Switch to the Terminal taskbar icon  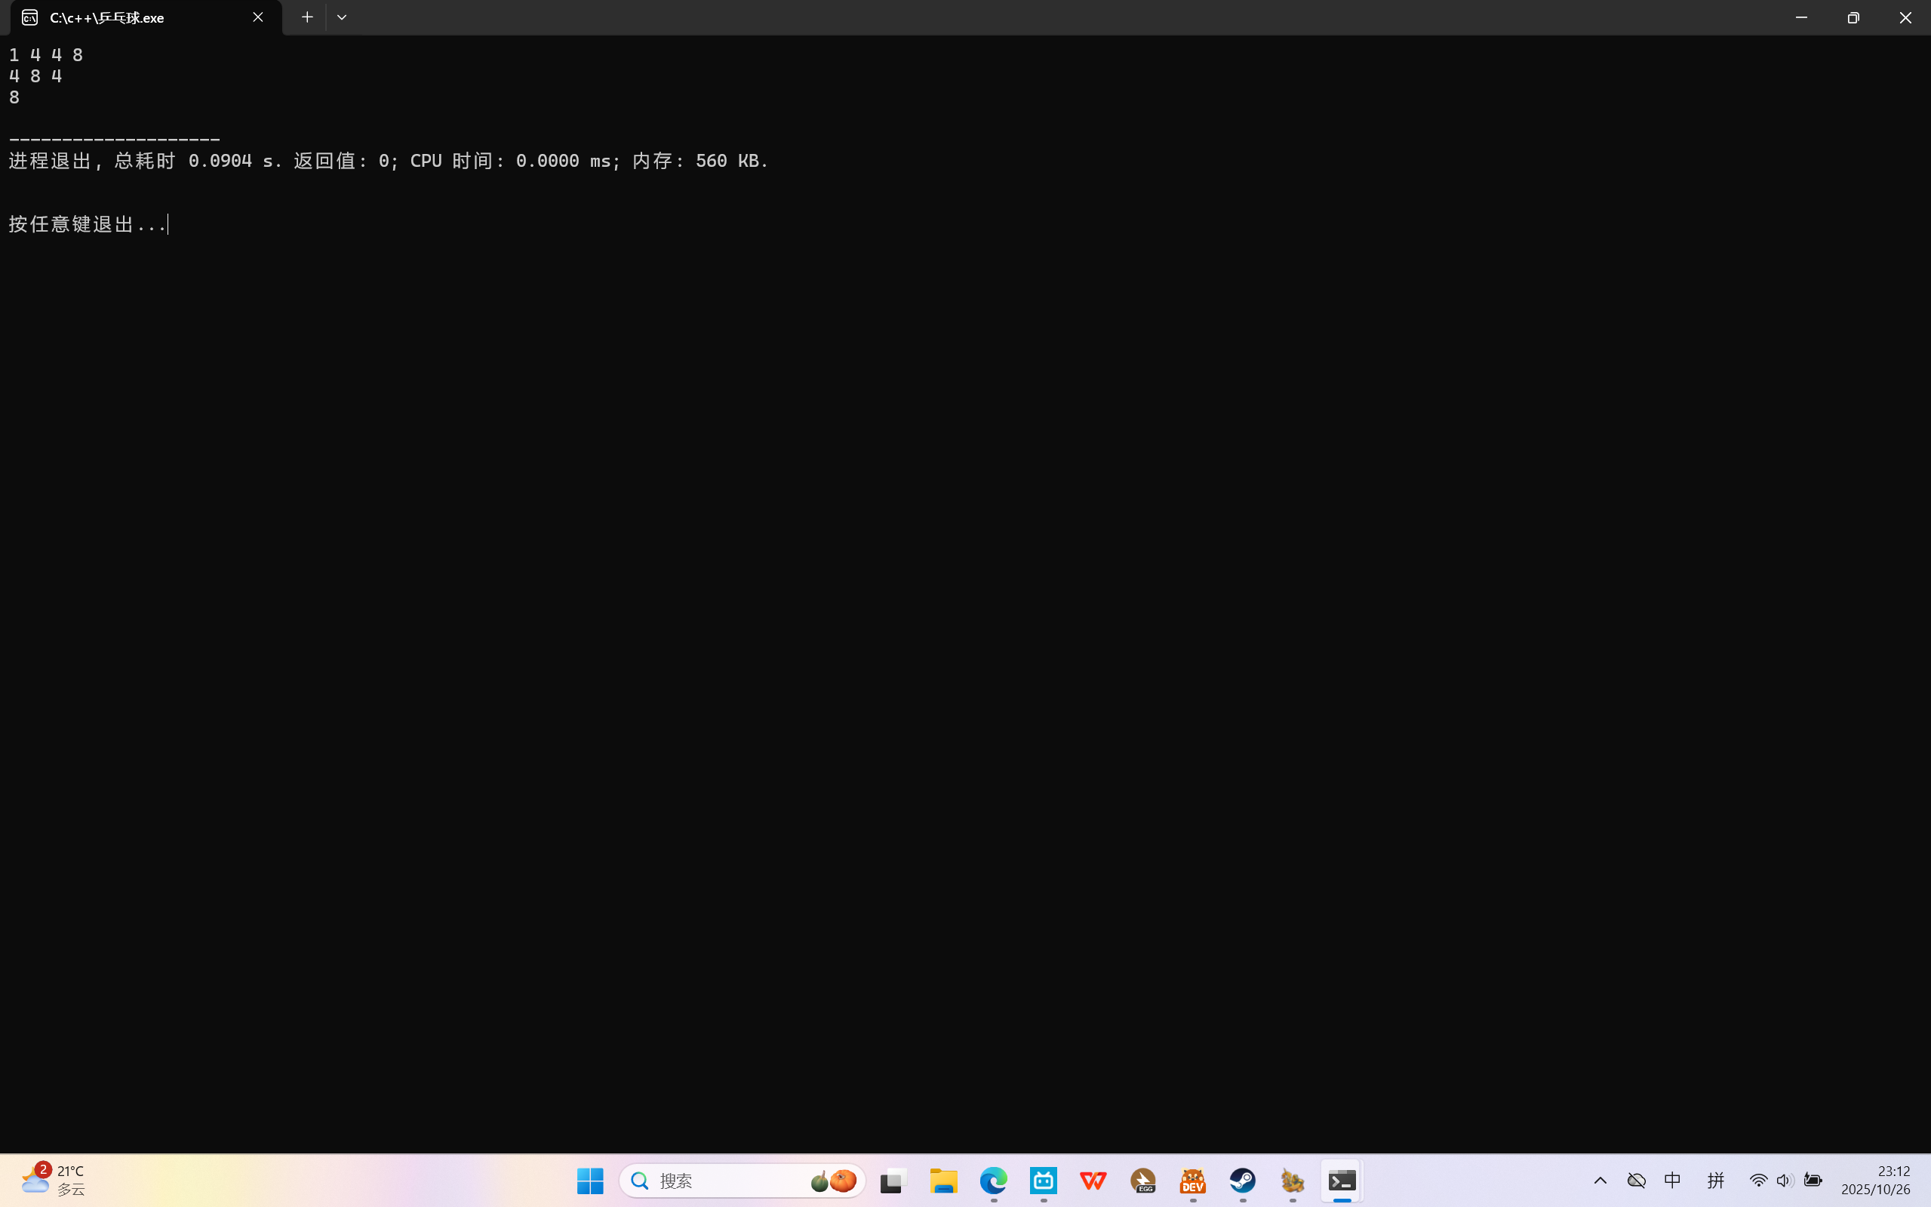pyautogui.click(x=1342, y=1181)
